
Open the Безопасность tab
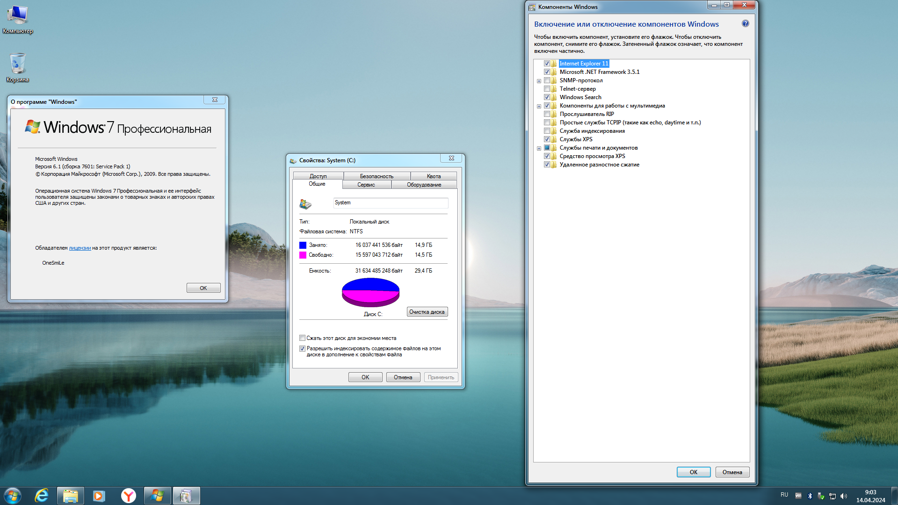coord(377,176)
